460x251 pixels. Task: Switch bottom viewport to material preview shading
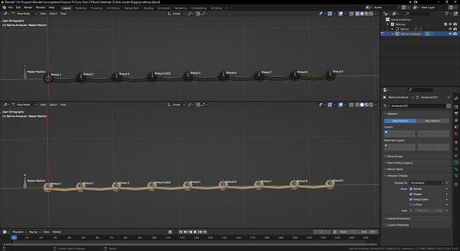367,105
